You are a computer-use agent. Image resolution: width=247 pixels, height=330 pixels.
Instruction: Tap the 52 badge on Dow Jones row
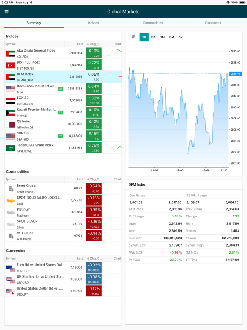60,89
